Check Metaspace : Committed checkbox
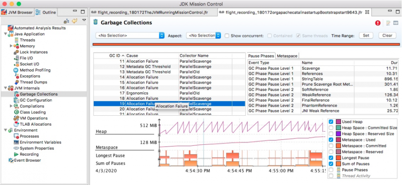This screenshot has height=185, width=402. tap(331, 146)
